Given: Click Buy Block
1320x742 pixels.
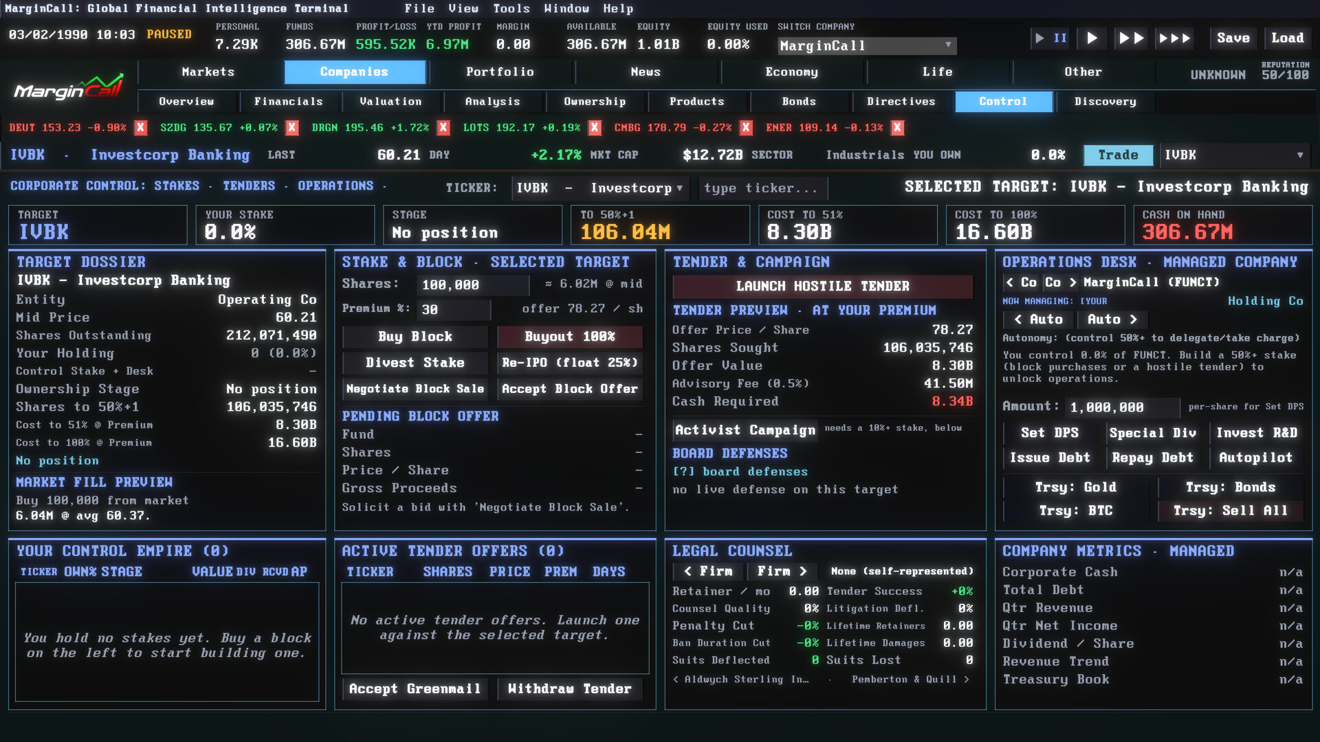Looking at the screenshot, I should pyautogui.click(x=415, y=337).
